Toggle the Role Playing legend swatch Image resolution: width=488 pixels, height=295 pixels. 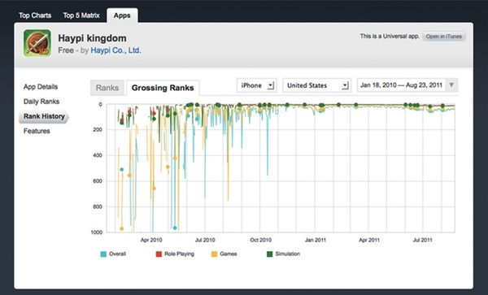pyautogui.click(x=159, y=254)
